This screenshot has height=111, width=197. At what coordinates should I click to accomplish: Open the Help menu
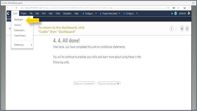[76, 13]
